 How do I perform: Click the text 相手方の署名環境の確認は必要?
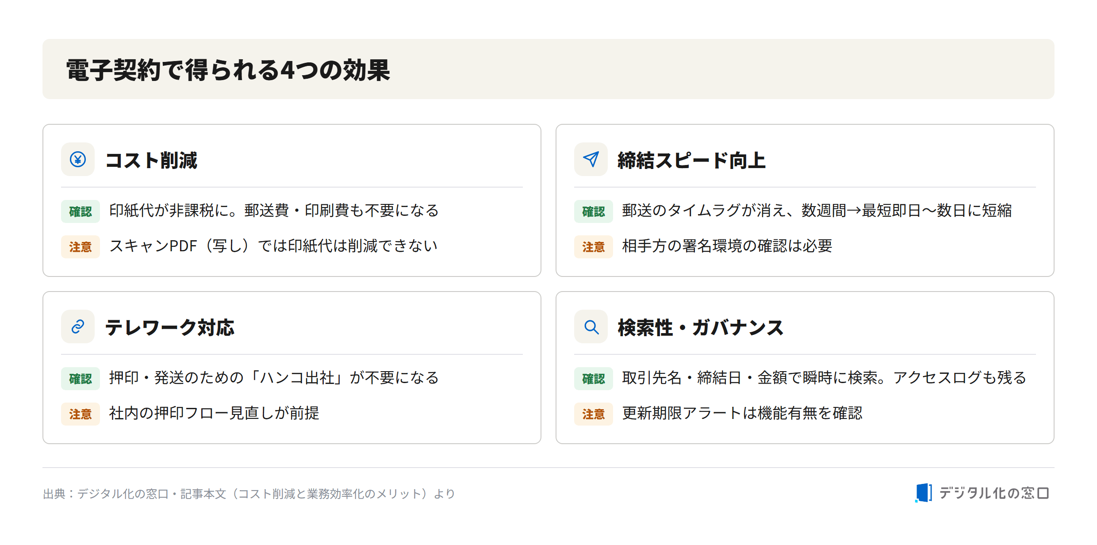(727, 246)
